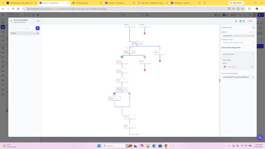Viewport: 265px width, 149px height.
Task: Click the red terminate node under top Show Snack Bar
Action: coord(145,33)
